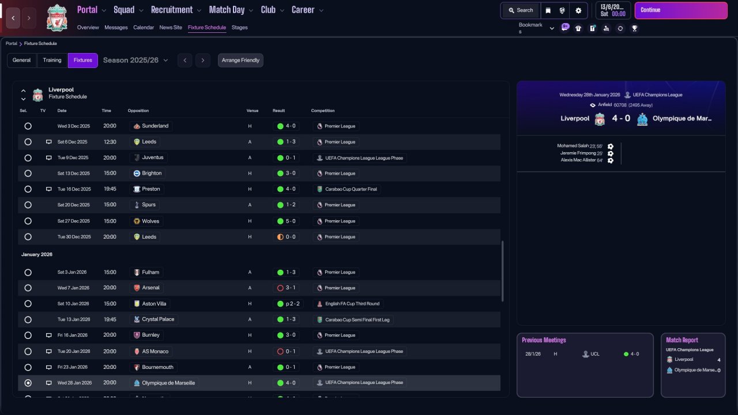Image resolution: width=738 pixels, height=415 pixels.
Task: Select the Juventus fixture radio button
Action: click(28, 157)
